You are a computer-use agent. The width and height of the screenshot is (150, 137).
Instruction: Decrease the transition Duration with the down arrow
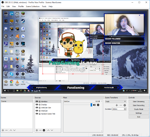pos(125,109)
